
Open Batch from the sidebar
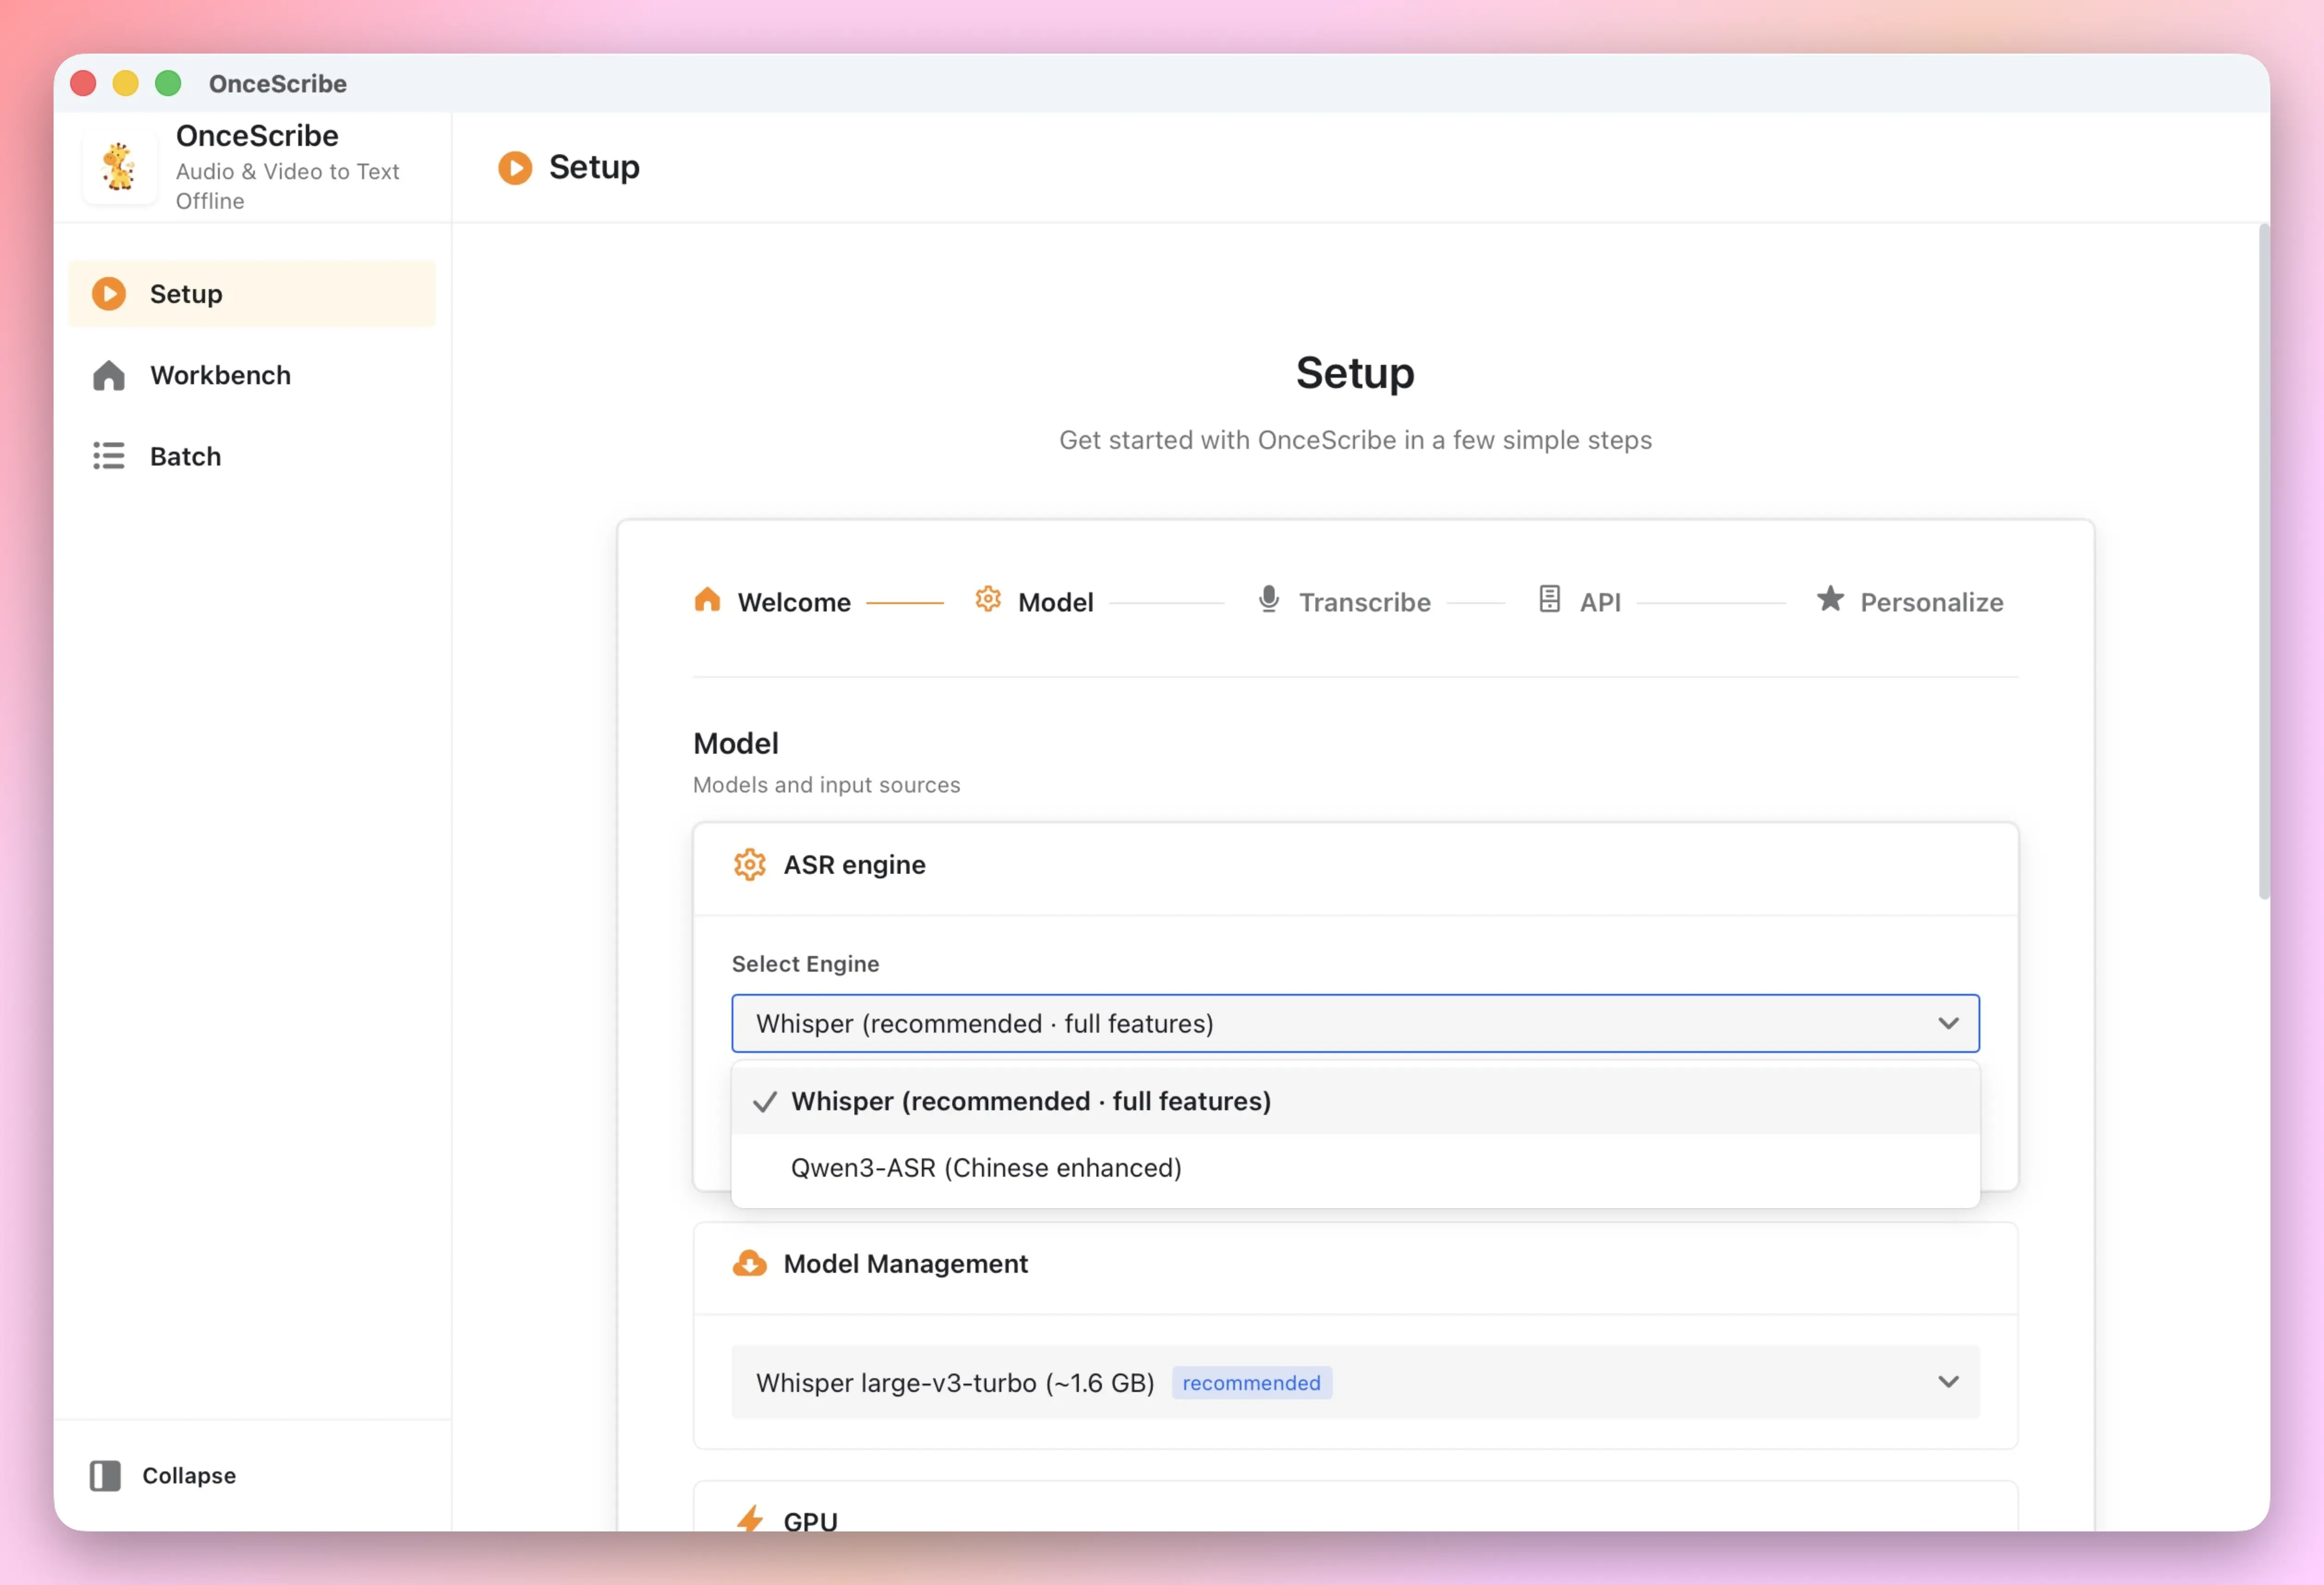click(252, 456)
